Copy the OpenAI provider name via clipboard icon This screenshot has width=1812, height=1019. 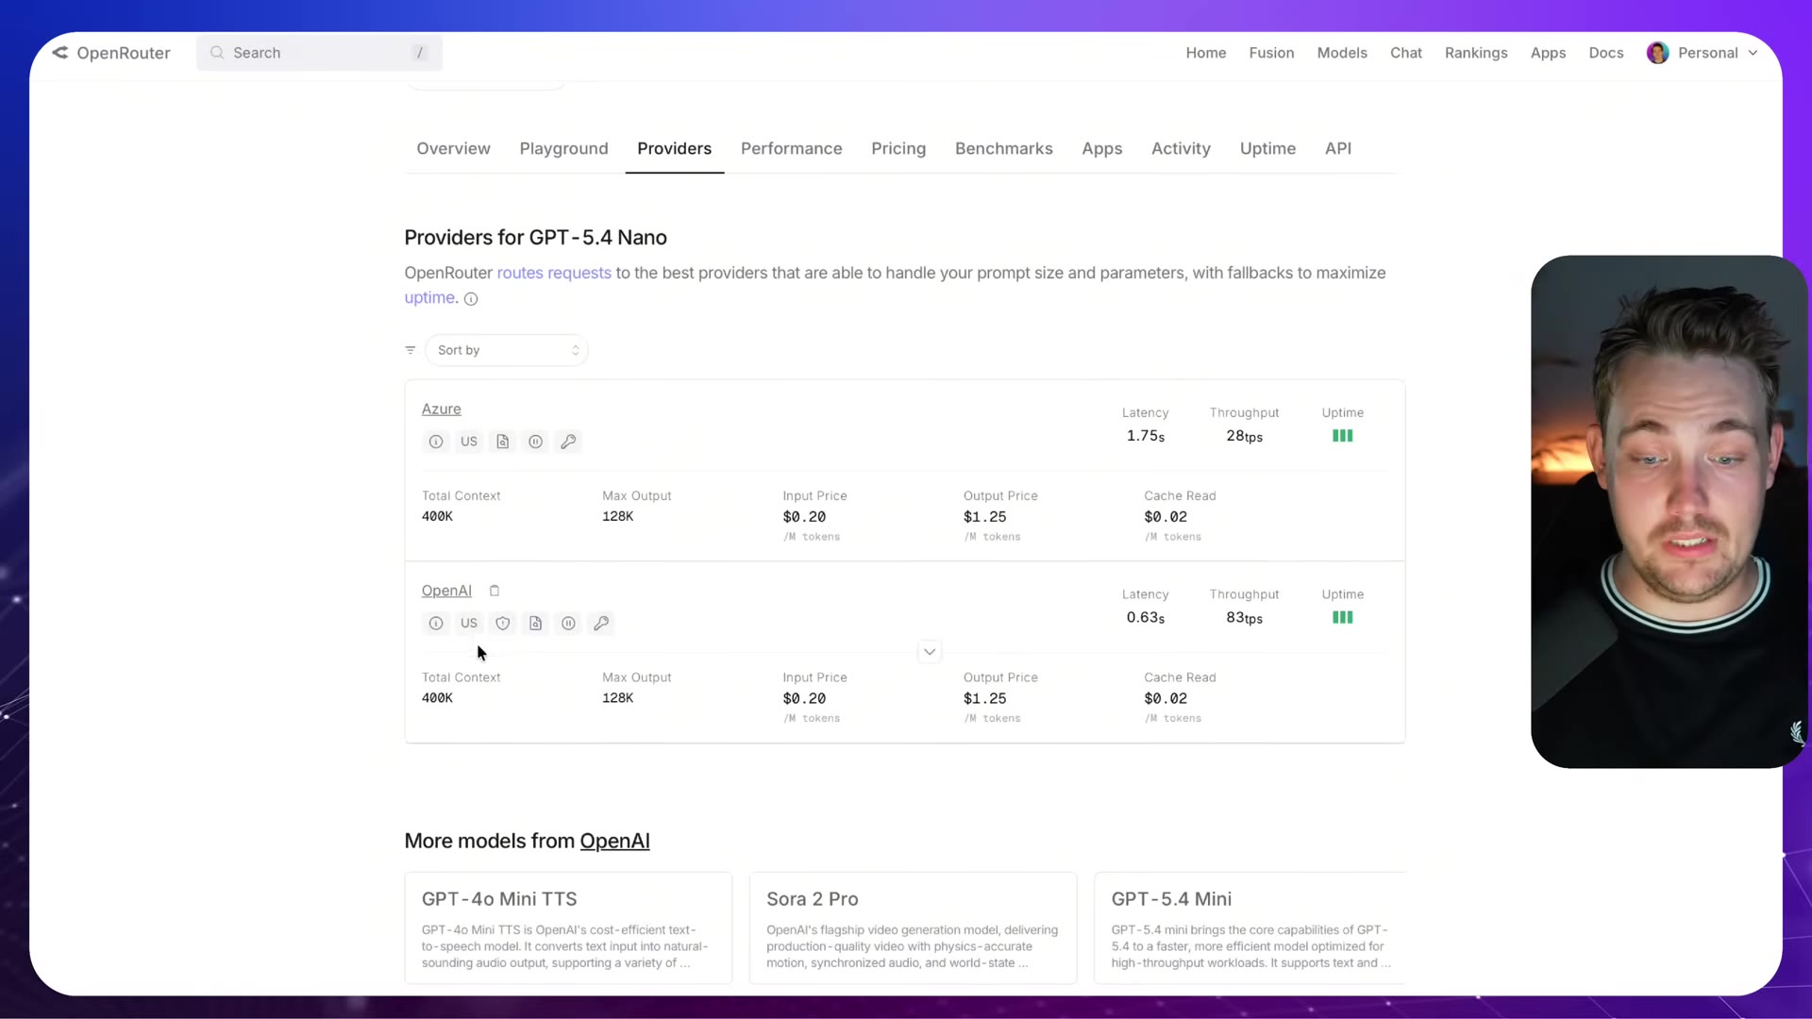click(494, 591)
